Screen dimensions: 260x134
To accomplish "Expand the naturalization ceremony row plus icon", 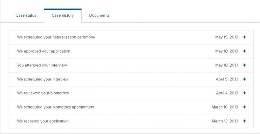I will tap(244, 37).
